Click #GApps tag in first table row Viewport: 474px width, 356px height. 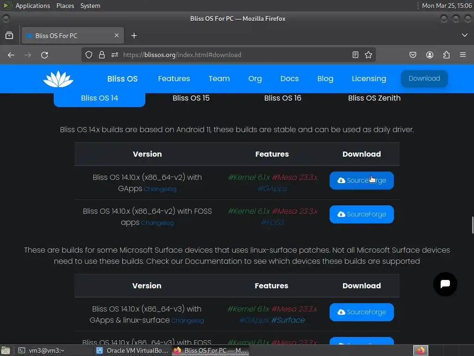pyautogui.click(x=273, y=189)
